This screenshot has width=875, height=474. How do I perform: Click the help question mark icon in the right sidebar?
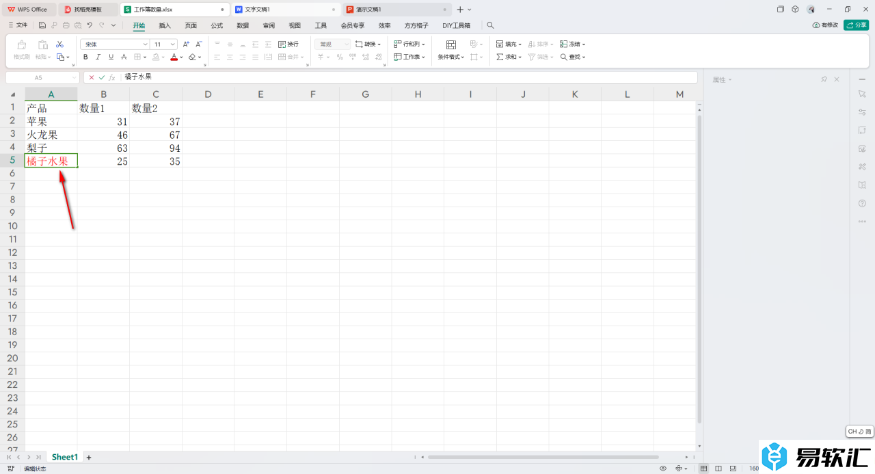click(x=862, y=203)
